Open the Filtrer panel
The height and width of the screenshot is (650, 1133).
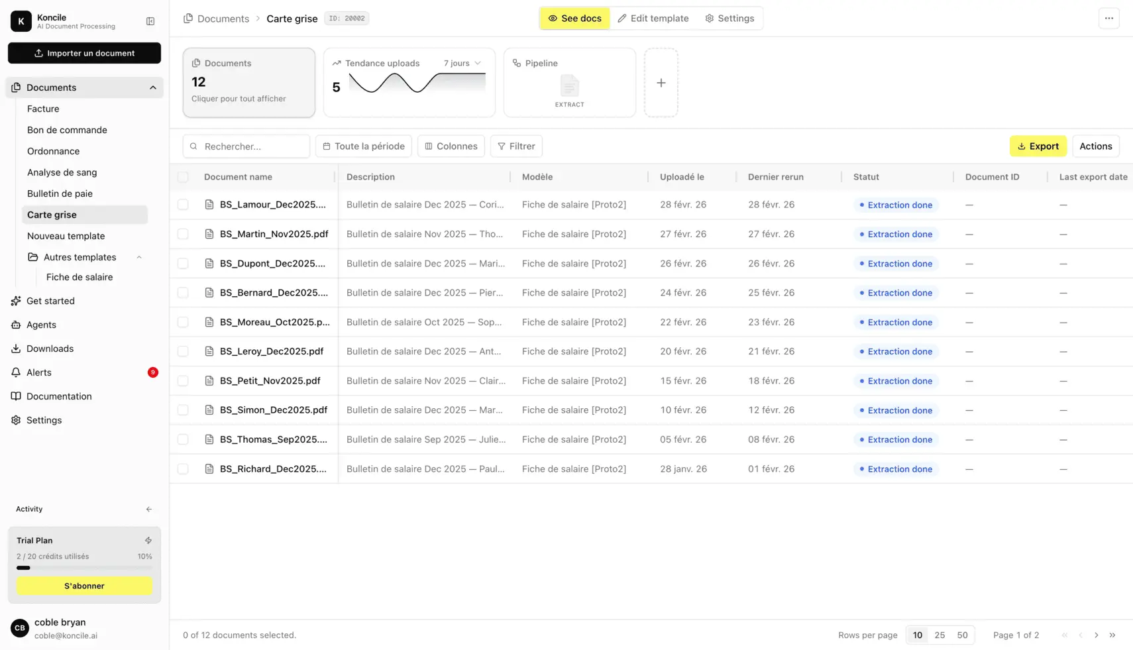coord(516,146)
